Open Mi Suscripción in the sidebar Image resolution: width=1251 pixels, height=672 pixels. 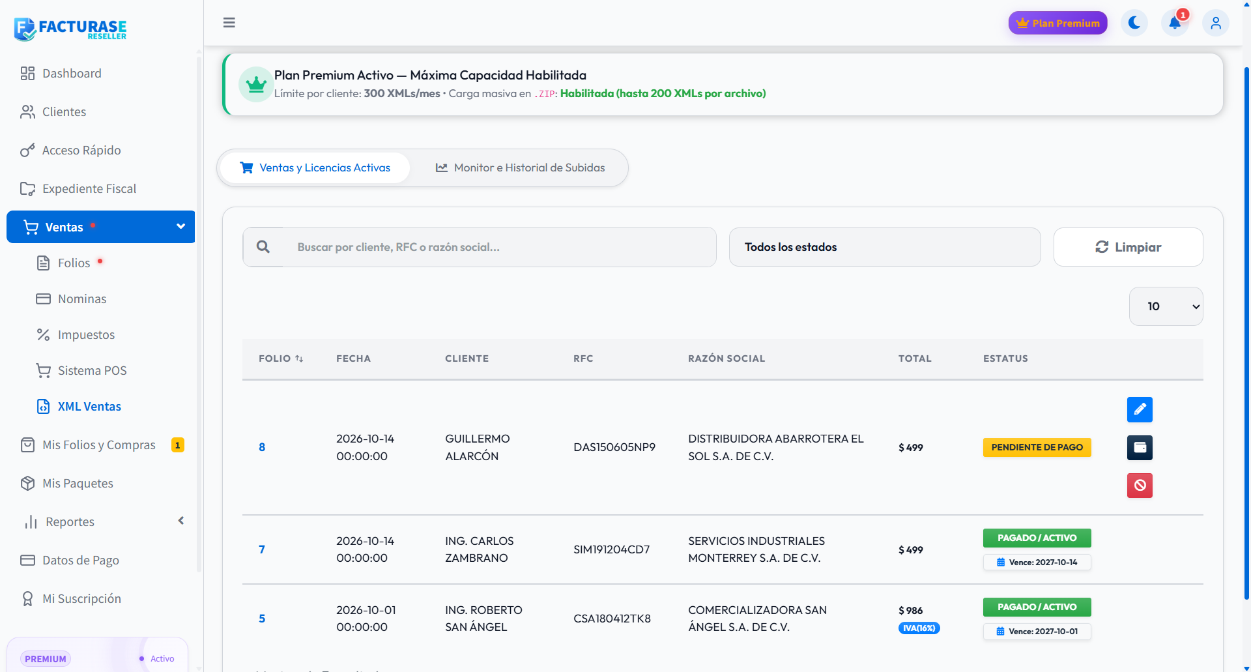click(x=101, y=599)
